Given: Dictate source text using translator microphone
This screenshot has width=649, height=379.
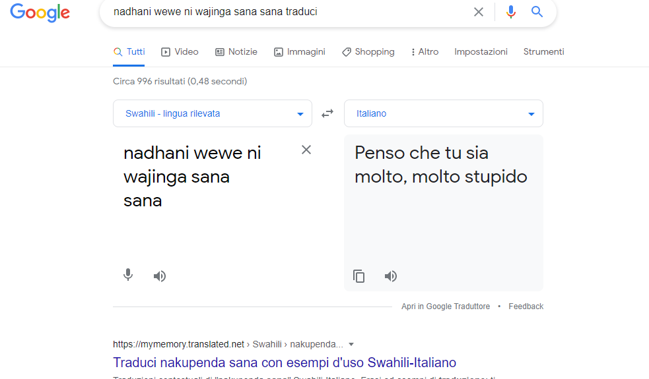Looking at the screenshot, I should [128, 276].
